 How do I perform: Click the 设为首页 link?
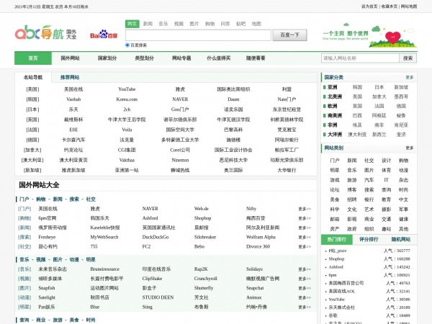[369, 6]
